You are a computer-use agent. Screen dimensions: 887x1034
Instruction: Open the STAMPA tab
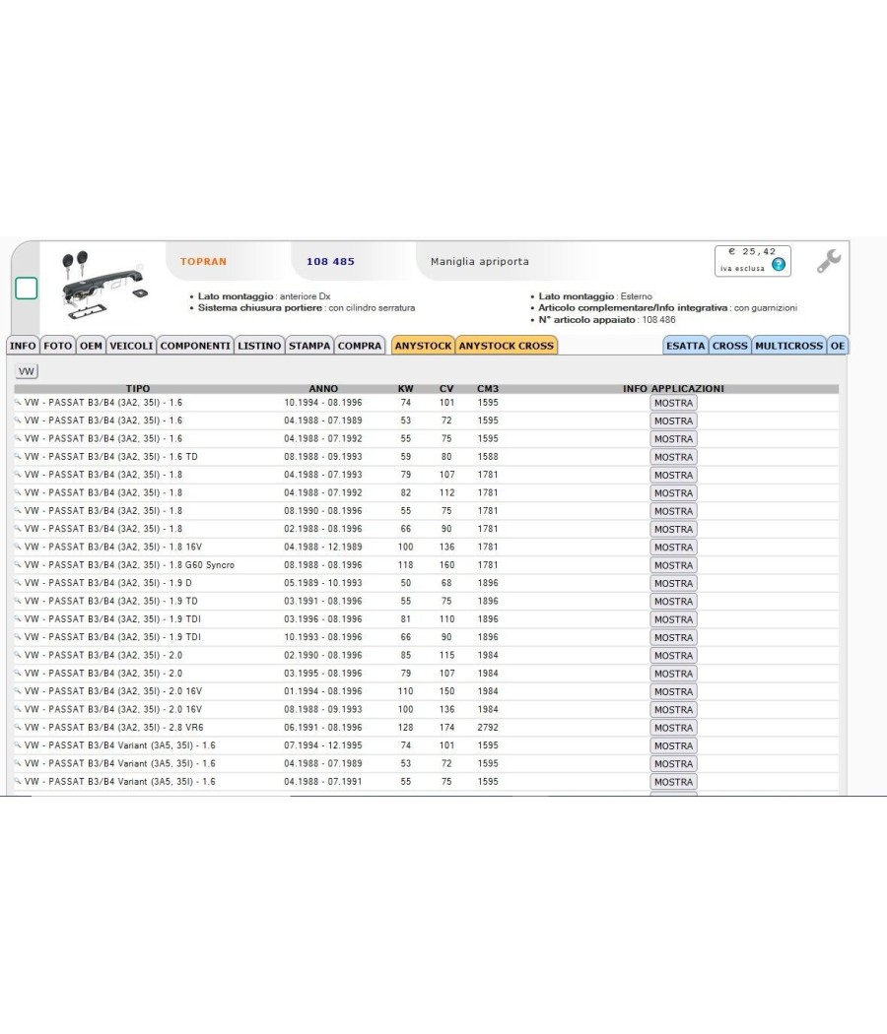309,346
